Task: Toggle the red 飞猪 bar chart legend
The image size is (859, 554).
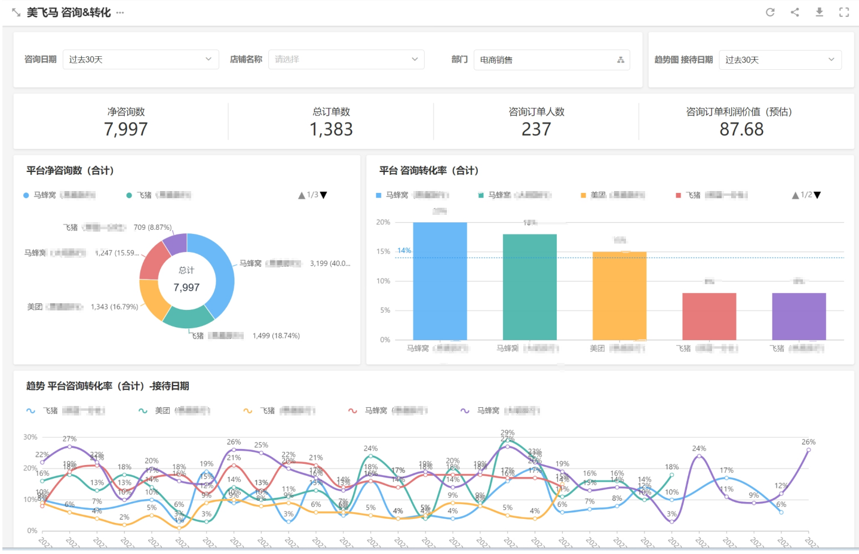Action: [711, 195]
